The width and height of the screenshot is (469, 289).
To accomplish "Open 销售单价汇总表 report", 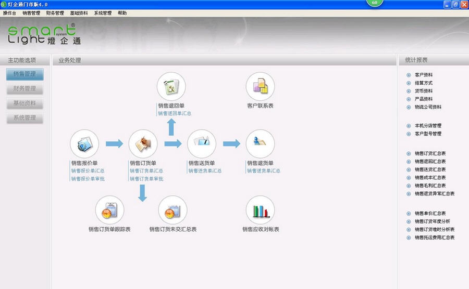I will (x=430, y=214).
